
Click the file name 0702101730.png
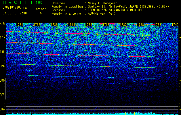pyautogui.click(x=15, y=8)
